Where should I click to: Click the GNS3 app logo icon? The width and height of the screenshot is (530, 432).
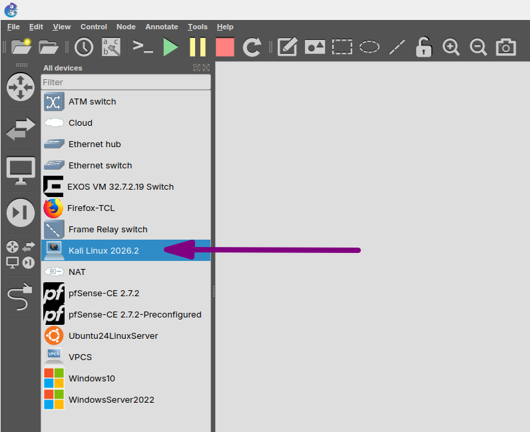(x=11, y=10)
